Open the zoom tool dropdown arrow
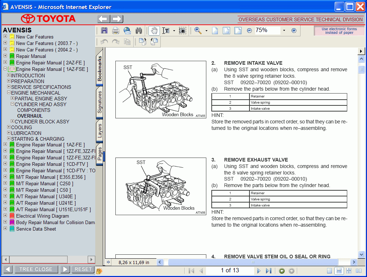Viewport: 367px width, 277px height. point(206,31)
